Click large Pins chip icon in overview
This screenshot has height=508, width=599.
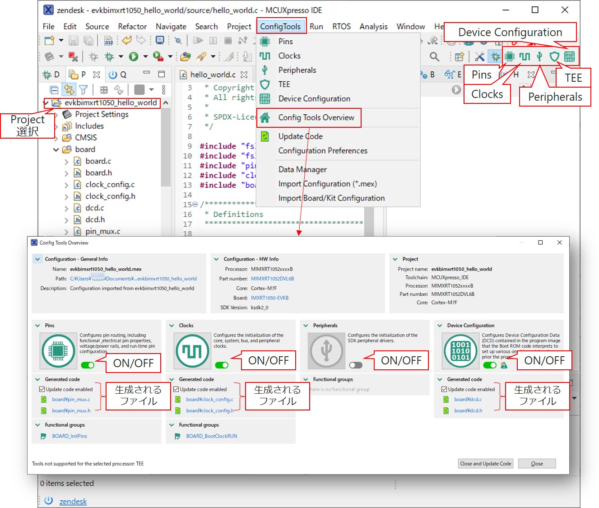pyautogui.click(x=58, y=351)
